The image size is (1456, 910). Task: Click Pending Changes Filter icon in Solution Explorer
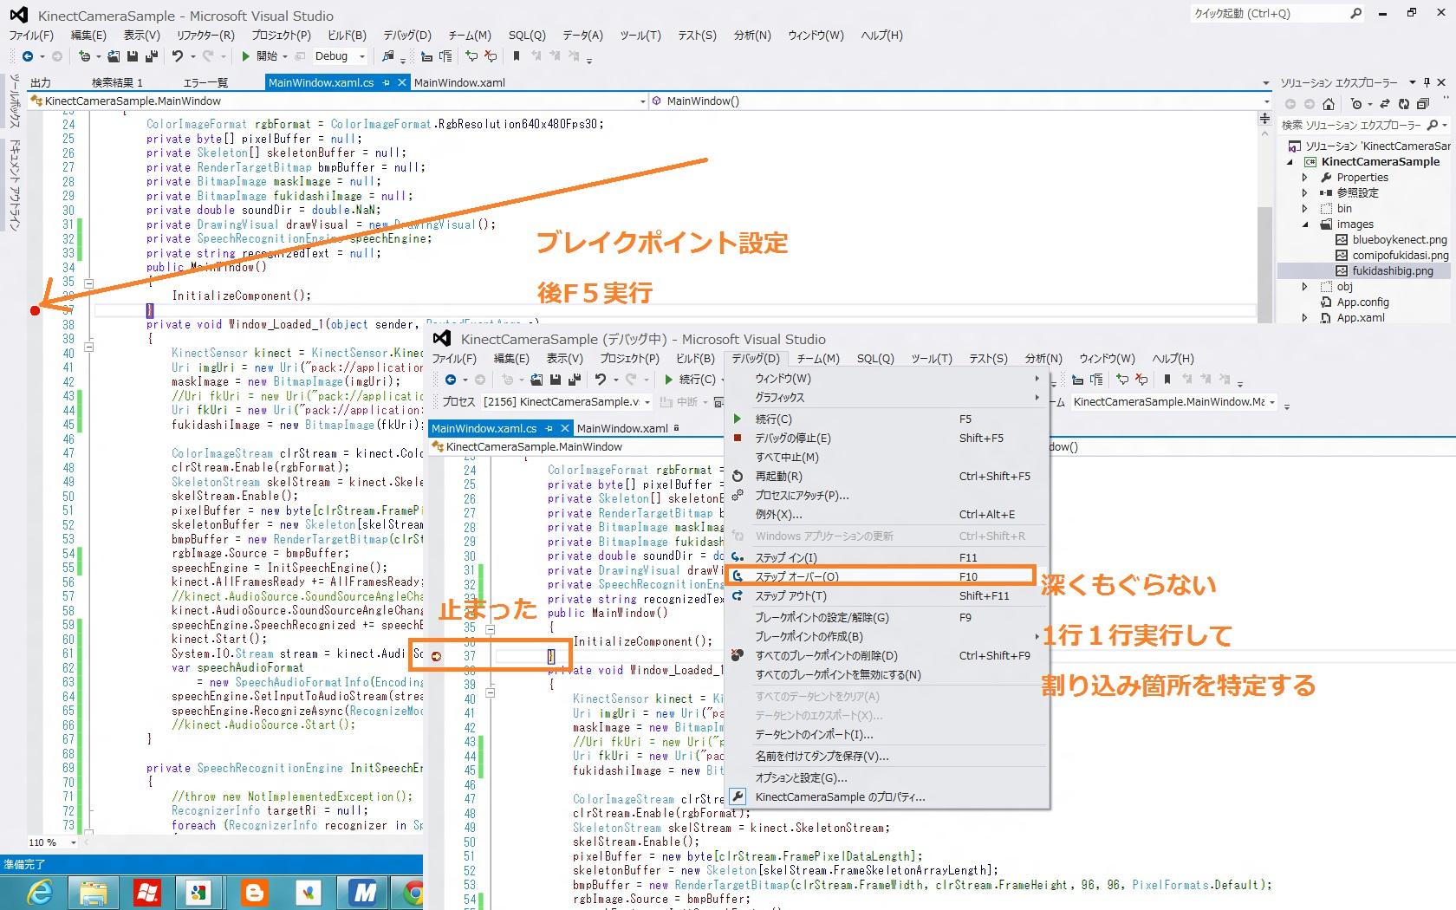click(x=1358, y=104)
